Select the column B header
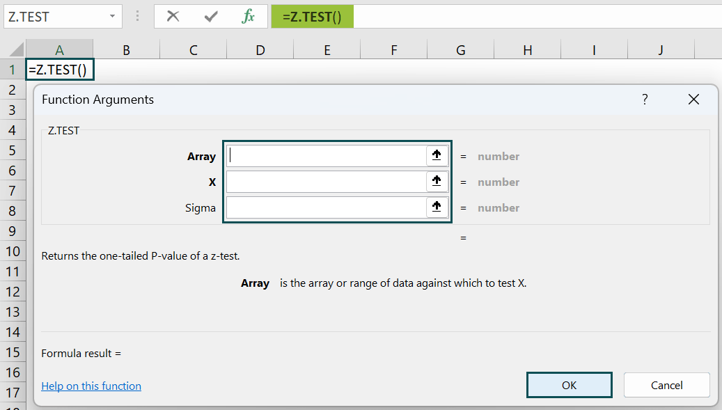 pyautogui.click(x=126, y=49)
